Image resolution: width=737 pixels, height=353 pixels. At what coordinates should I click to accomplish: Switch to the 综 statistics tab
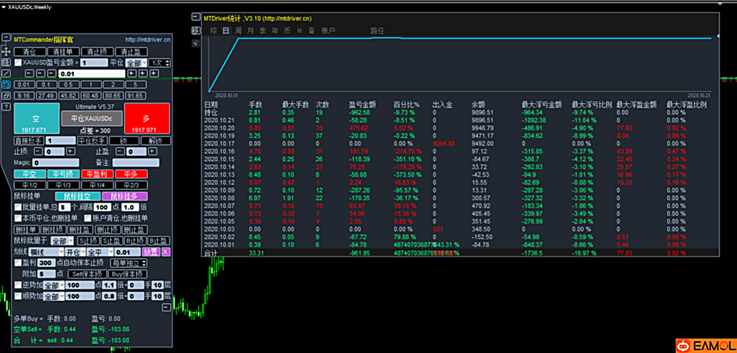(x=213, y=31)
